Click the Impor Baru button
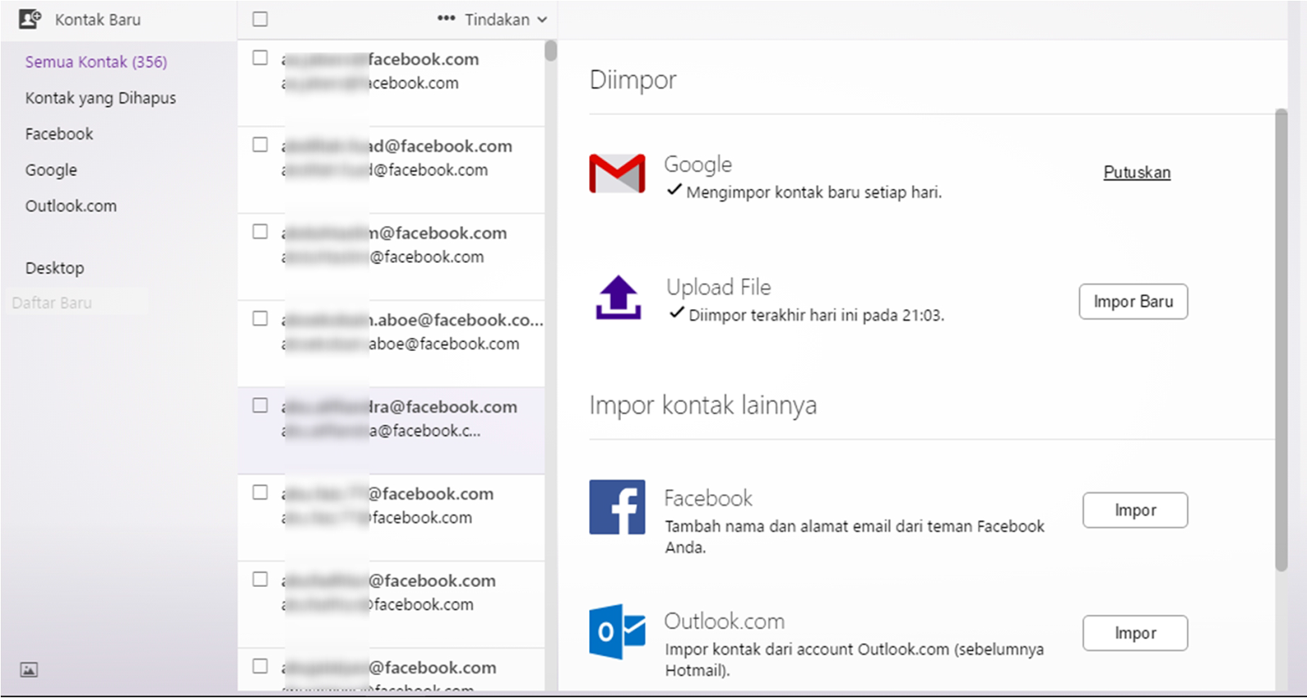This screenshot has width=1307, height=698. [x=1133, y=301]
